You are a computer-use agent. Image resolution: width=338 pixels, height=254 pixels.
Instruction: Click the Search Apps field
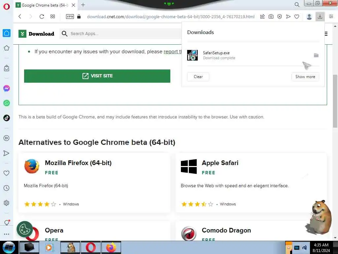[121, 34]
